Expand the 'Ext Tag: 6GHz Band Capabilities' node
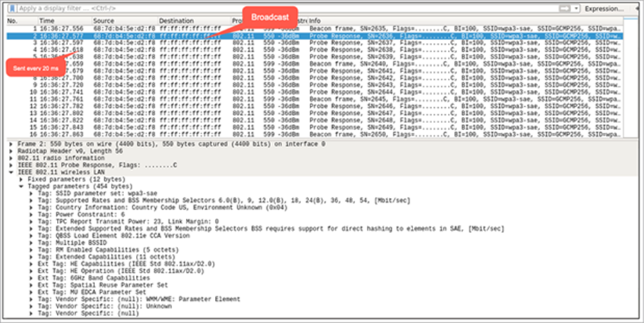 (x=31, y=278)
